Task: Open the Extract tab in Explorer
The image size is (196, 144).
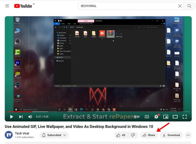Action: 86,21
